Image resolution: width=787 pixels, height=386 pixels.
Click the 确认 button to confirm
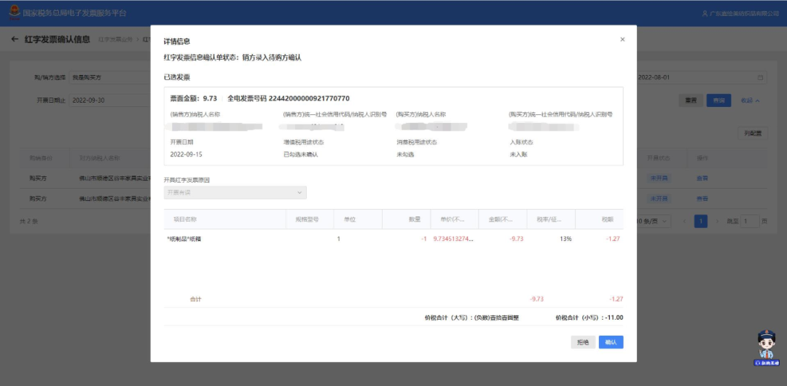click(x=611, y=342)
